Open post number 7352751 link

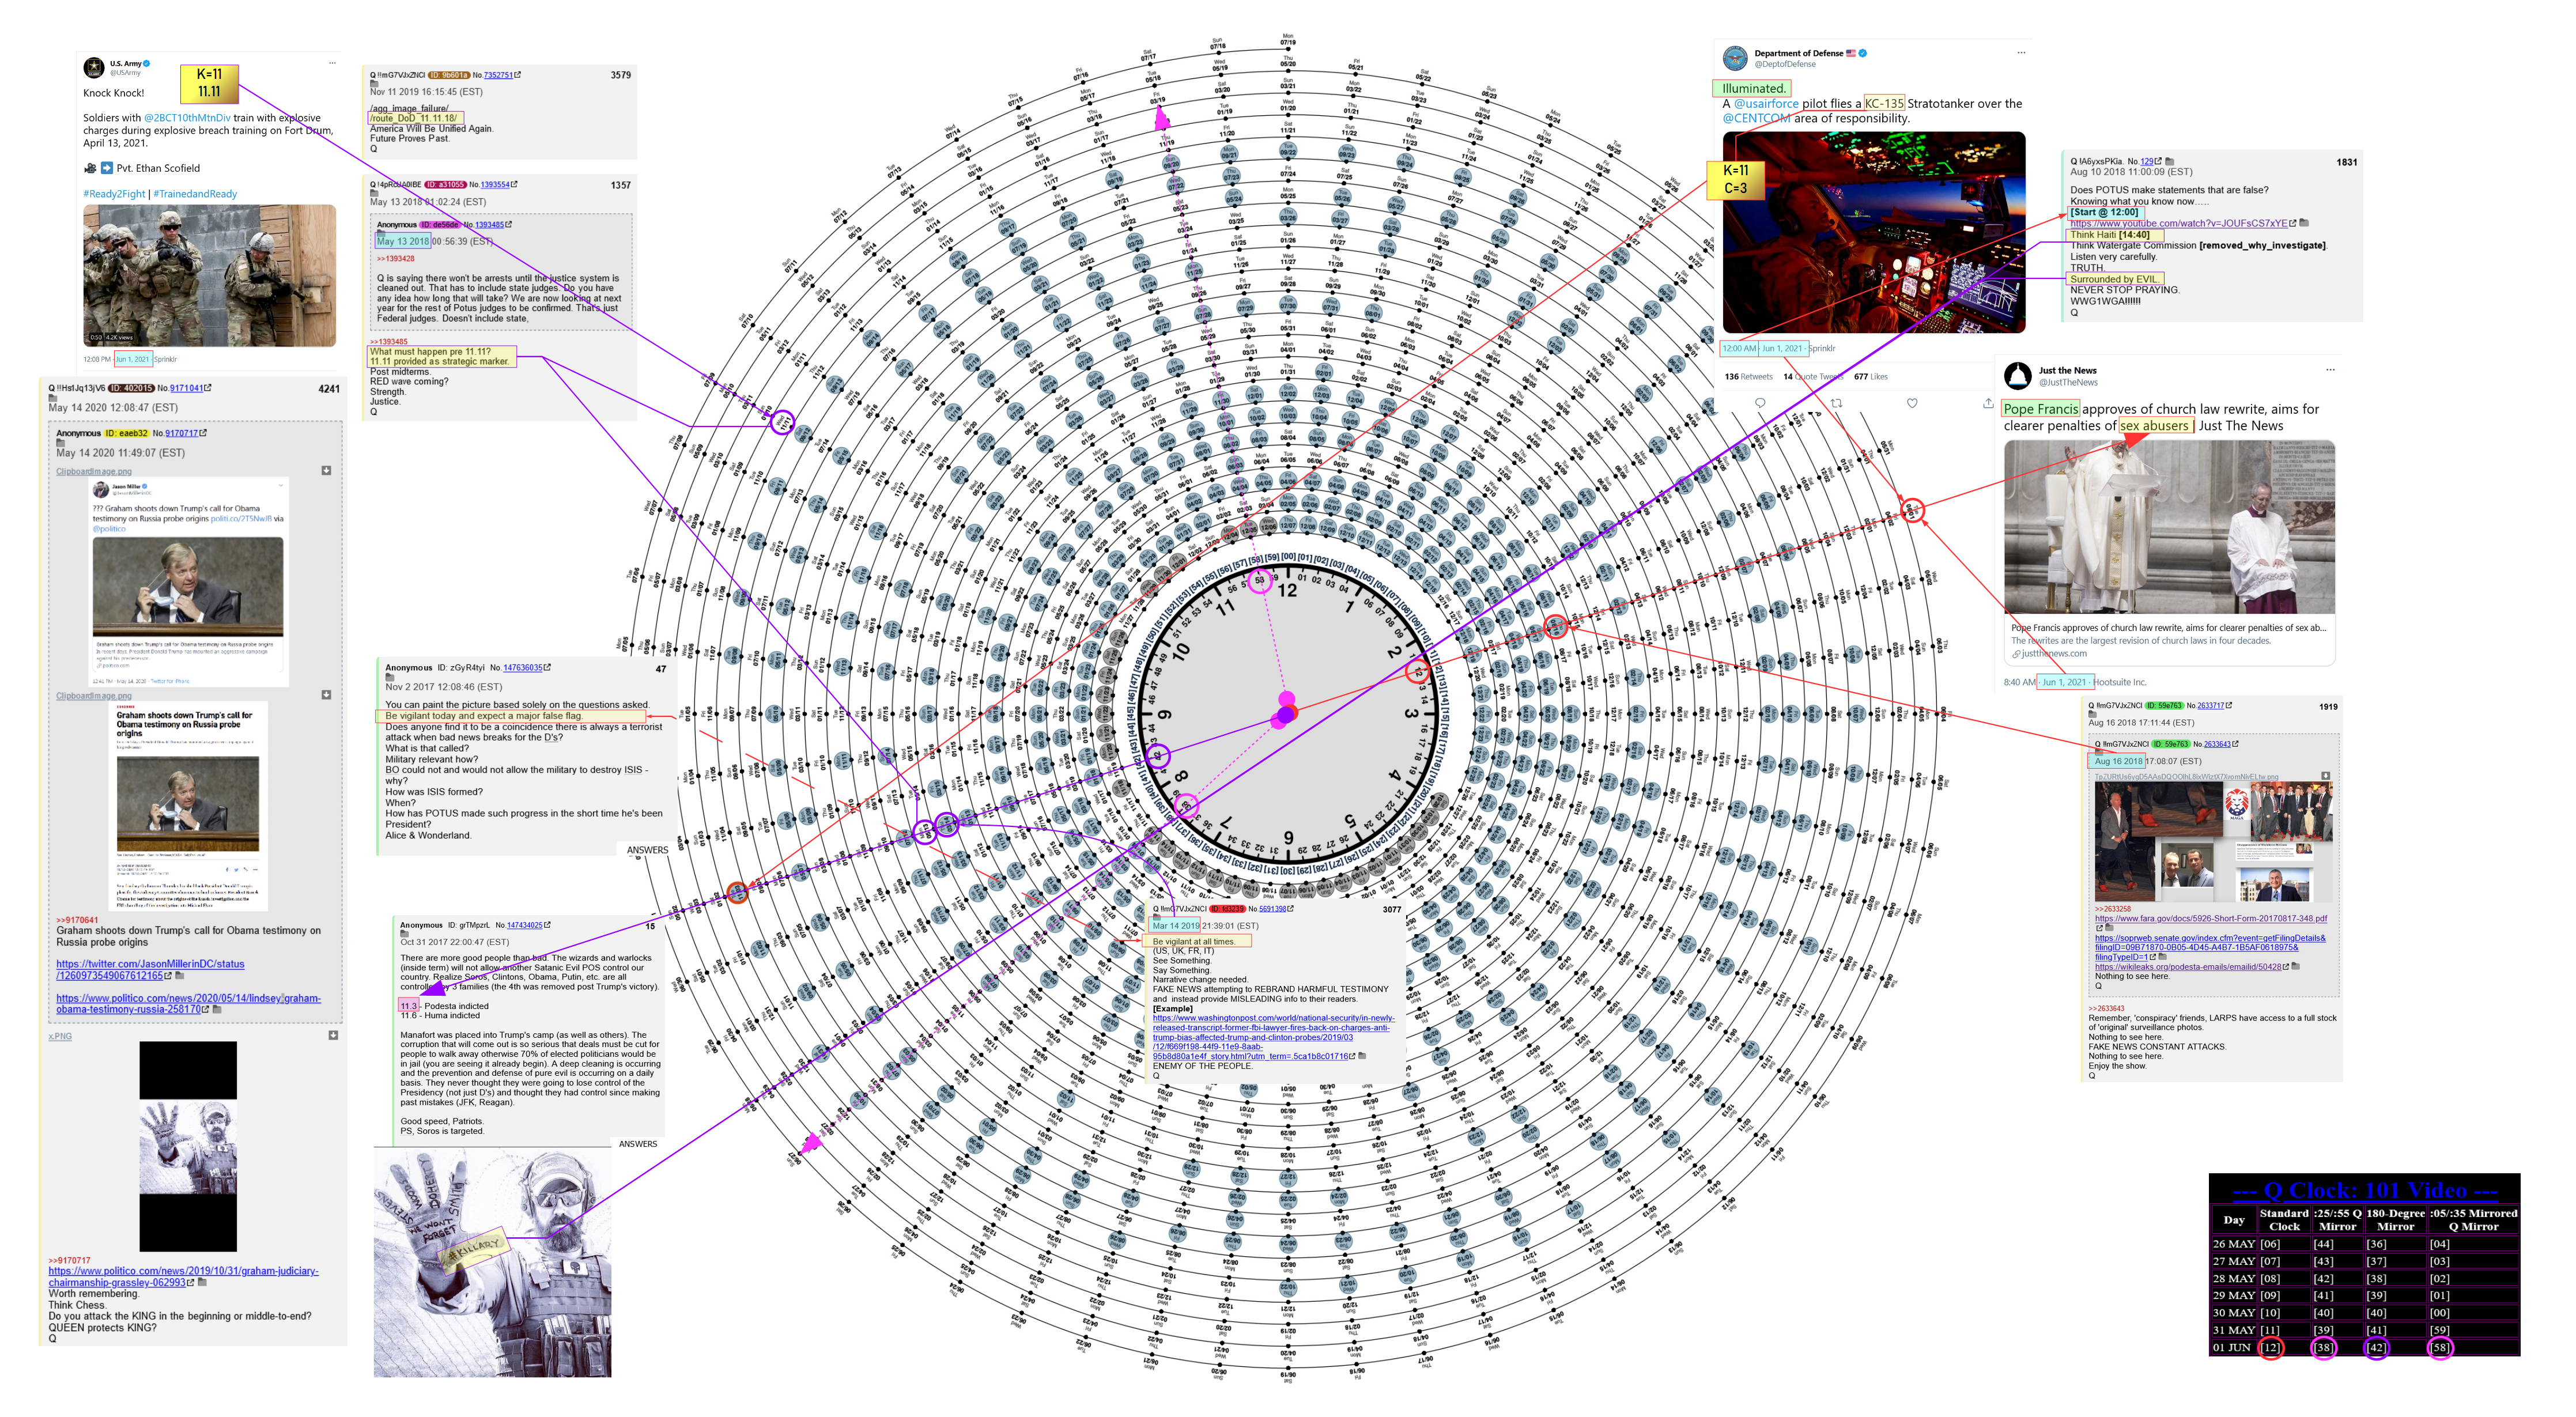(498, 75)
